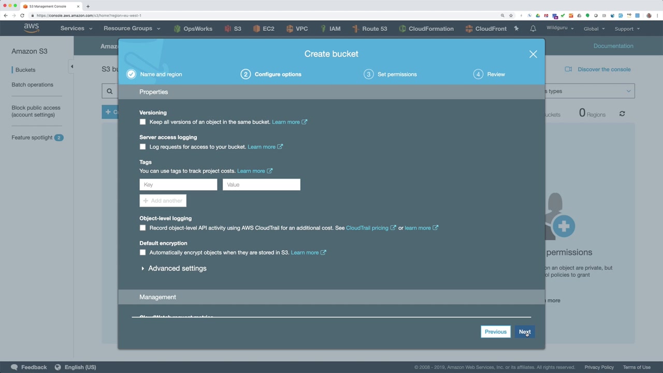Open the CloudTrail pricing link

point(371,228)
